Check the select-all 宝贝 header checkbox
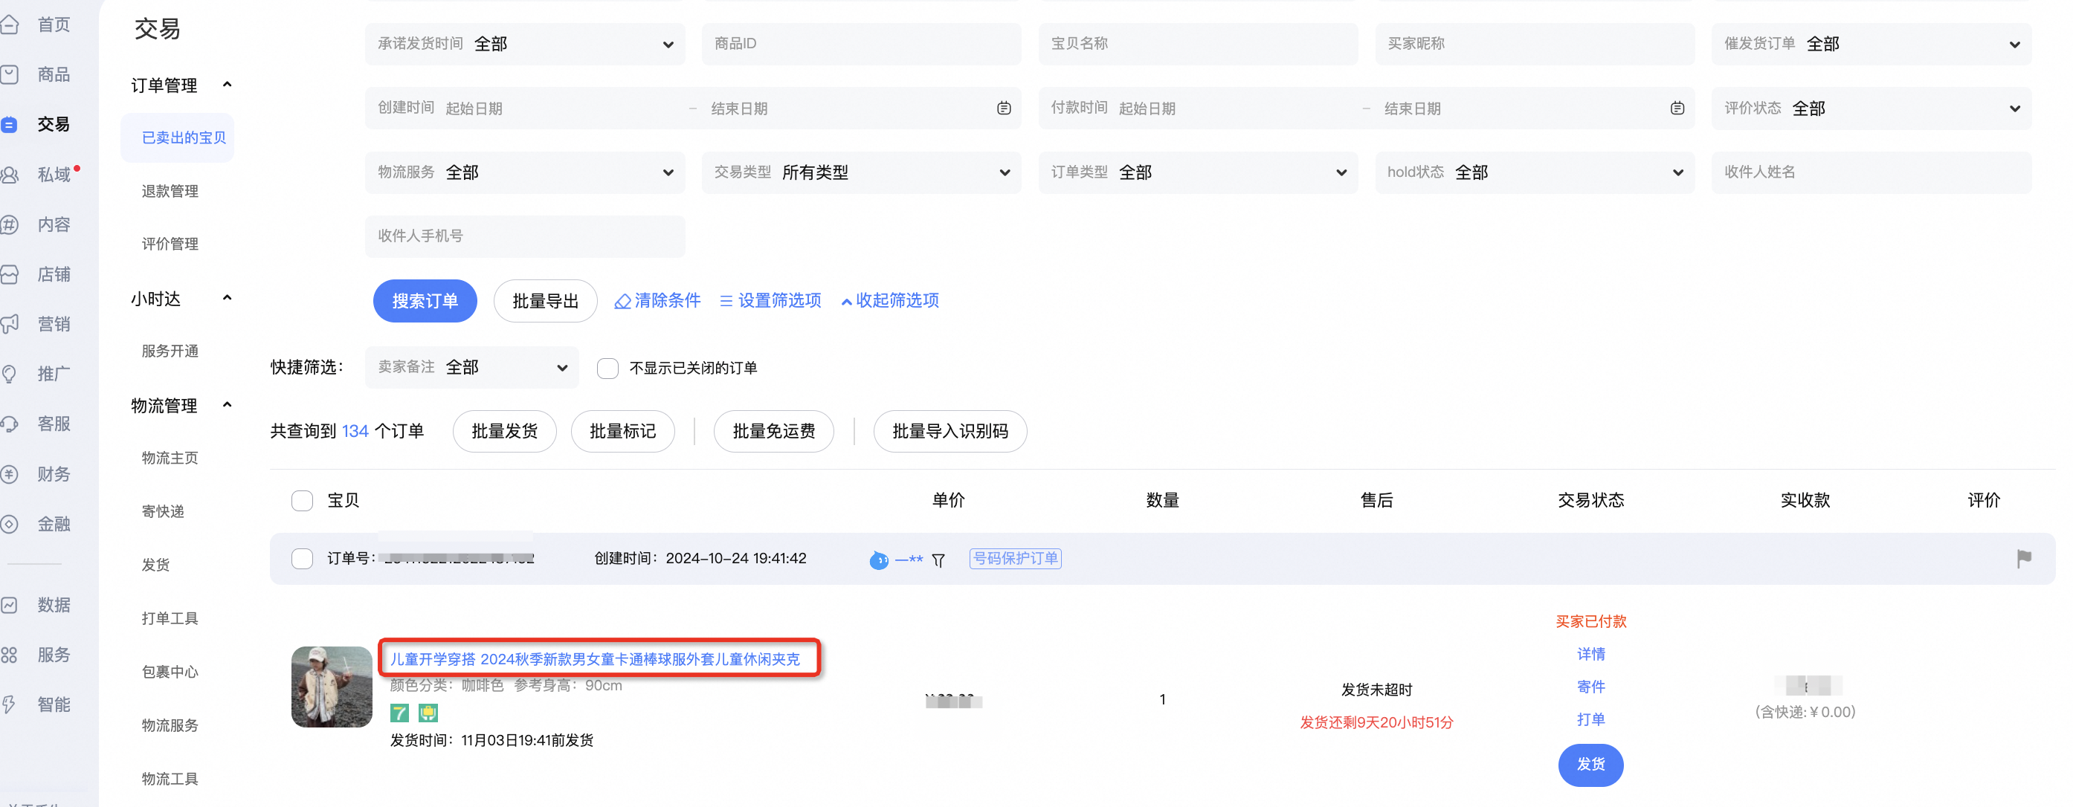 (302, 500)
